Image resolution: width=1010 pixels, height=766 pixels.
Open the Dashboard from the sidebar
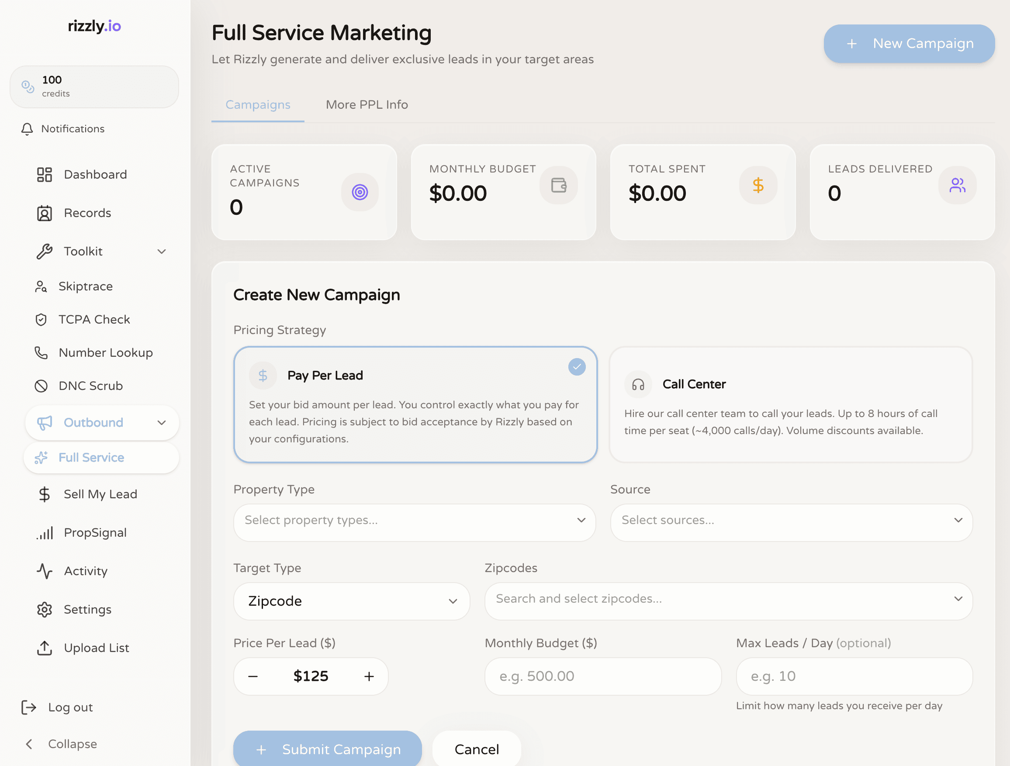coord(95,174)
